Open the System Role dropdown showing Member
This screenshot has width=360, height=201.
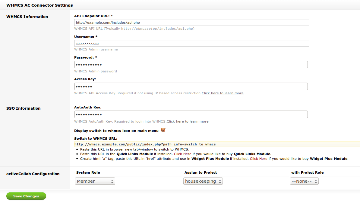95,181
